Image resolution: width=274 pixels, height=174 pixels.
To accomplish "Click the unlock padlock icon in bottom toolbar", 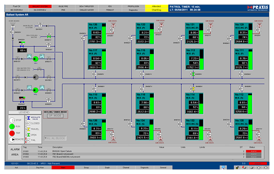I will 237,168.
